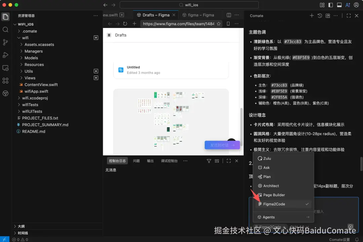Click the 发送到对话 send button
The width and height of the screenshot is (363, 242).
tap(222, 145)
